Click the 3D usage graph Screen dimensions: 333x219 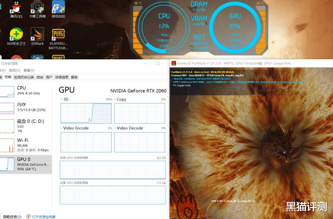(86, 113)
